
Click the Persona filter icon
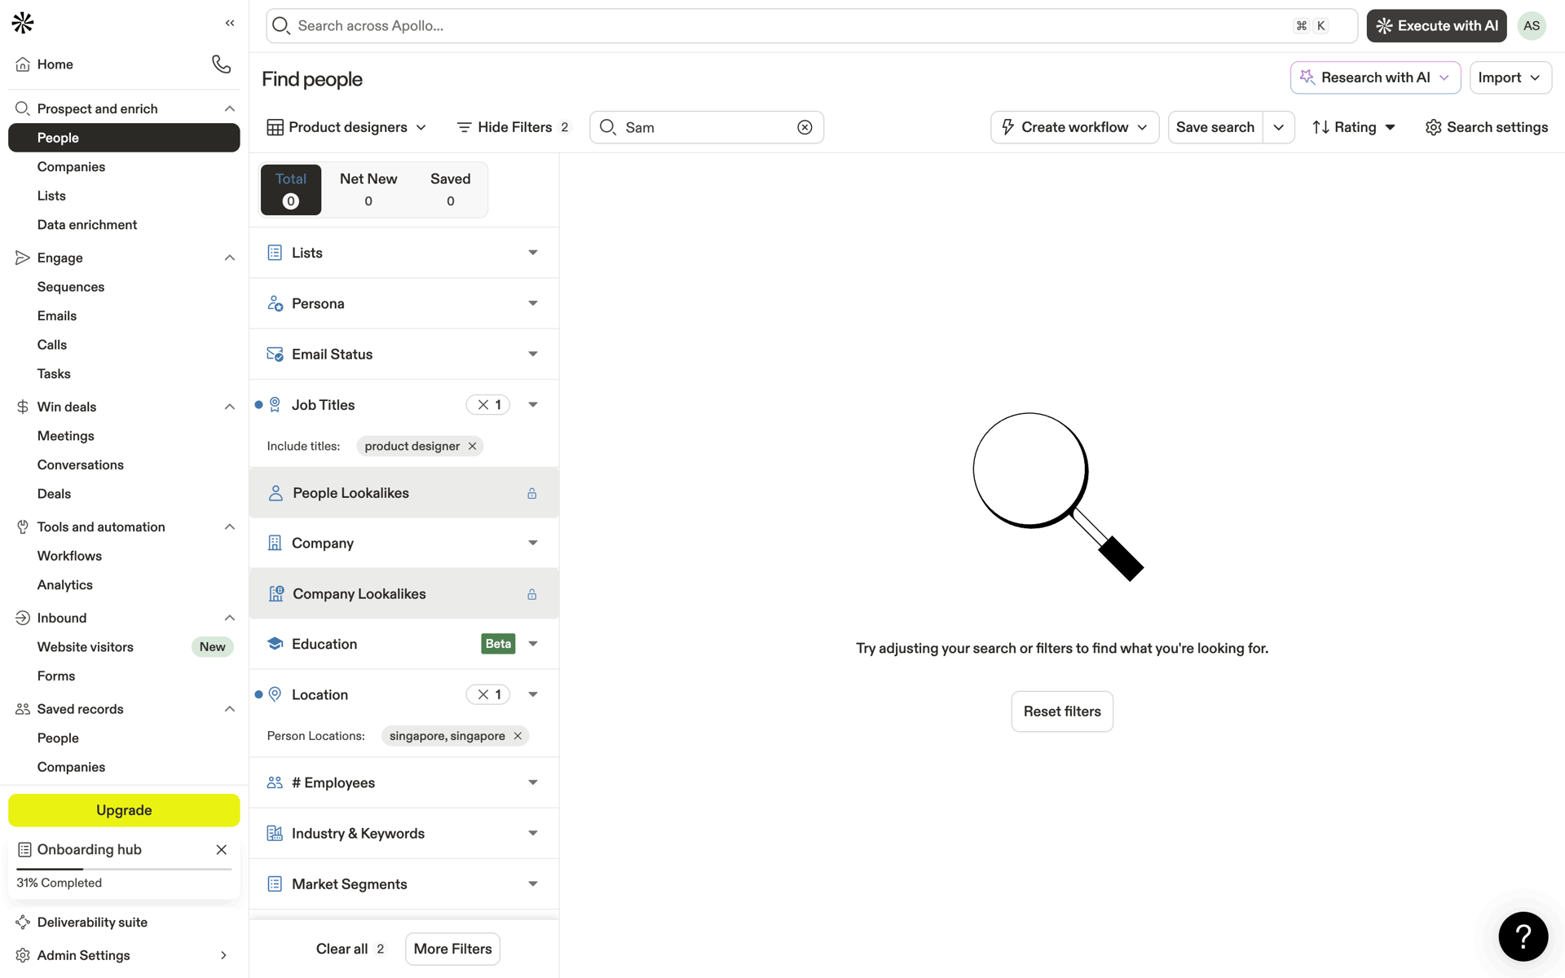[x=275, y=303]
